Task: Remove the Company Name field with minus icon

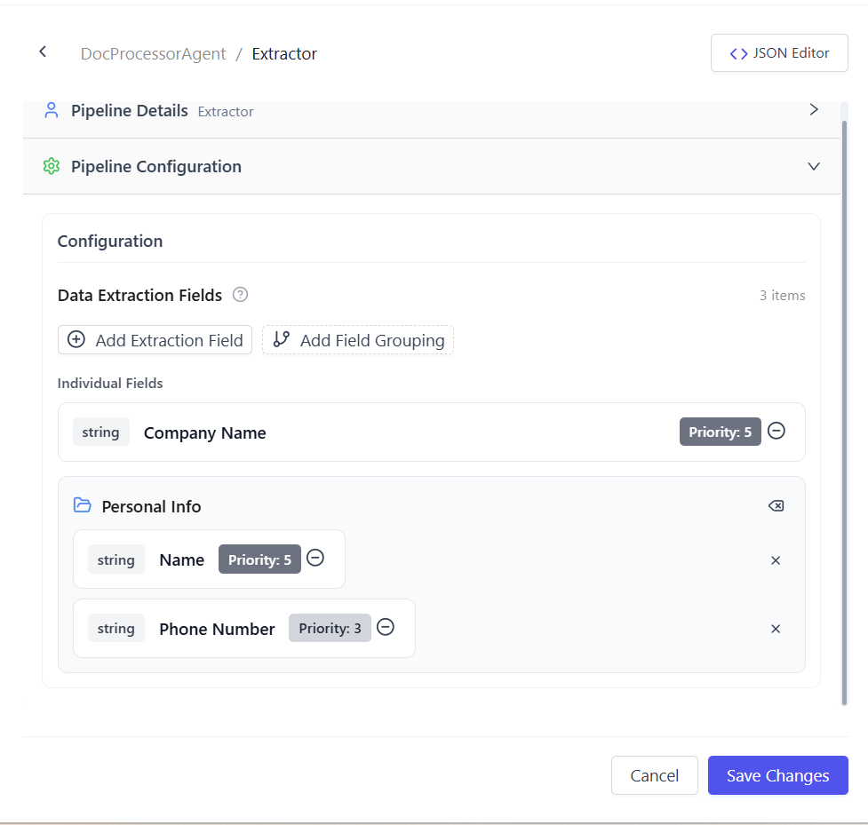Action: 776,431
